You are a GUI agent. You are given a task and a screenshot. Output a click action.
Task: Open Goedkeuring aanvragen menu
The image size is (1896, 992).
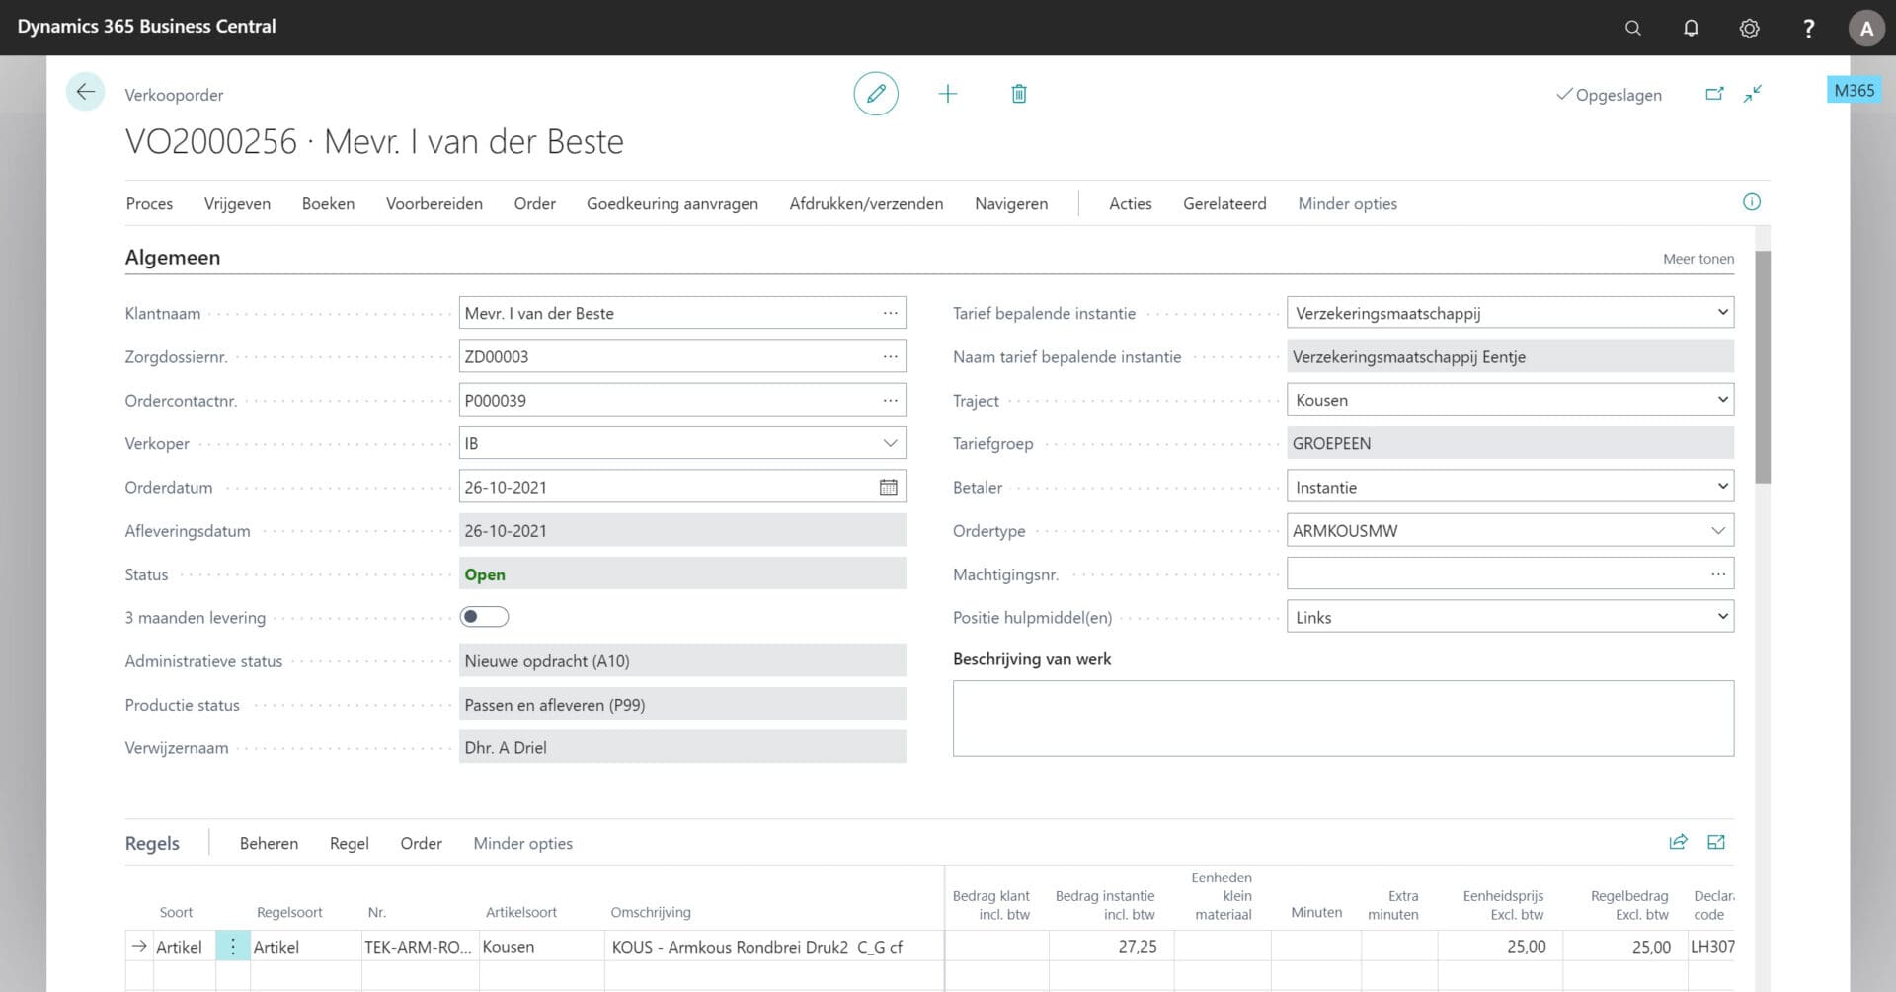tap(672, 203)
